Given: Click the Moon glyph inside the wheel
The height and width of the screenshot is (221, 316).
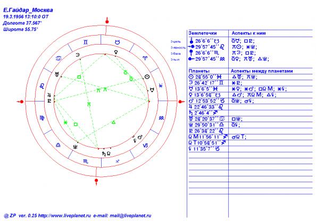Looking at the screenshot, I should point(78,55).
